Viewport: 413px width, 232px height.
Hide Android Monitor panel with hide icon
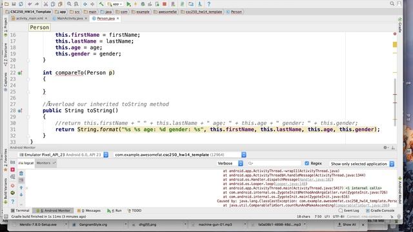[393, 148]
